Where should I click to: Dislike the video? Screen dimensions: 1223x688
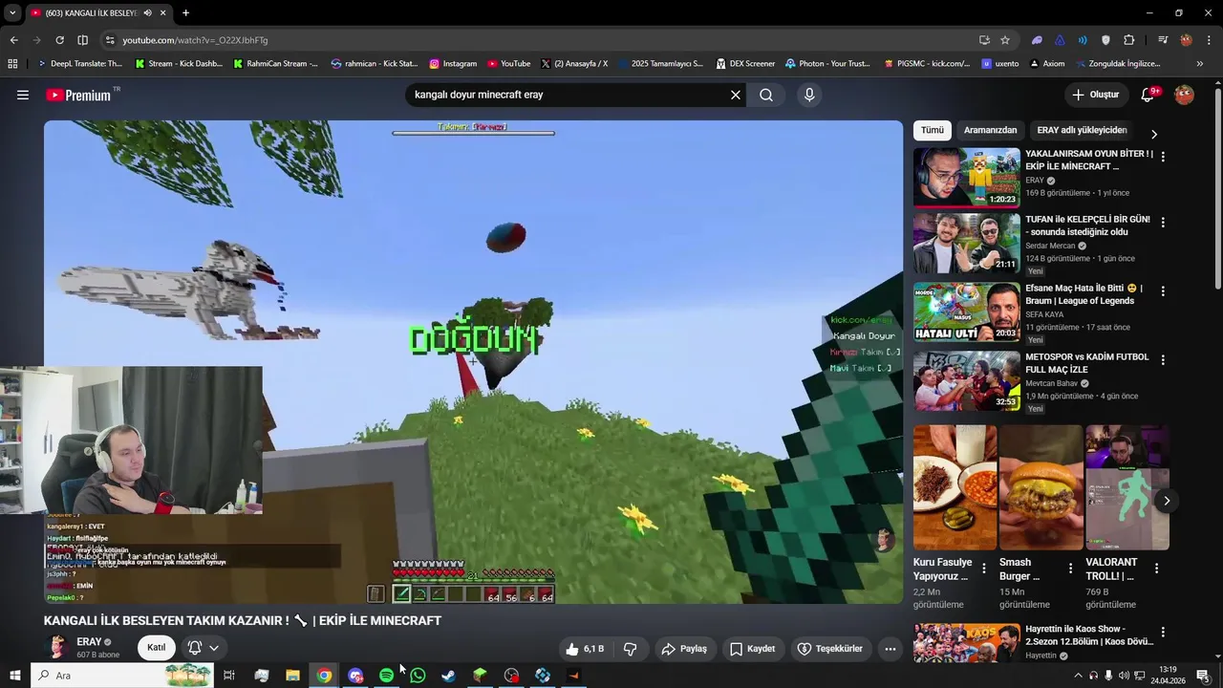click(631, 649)
